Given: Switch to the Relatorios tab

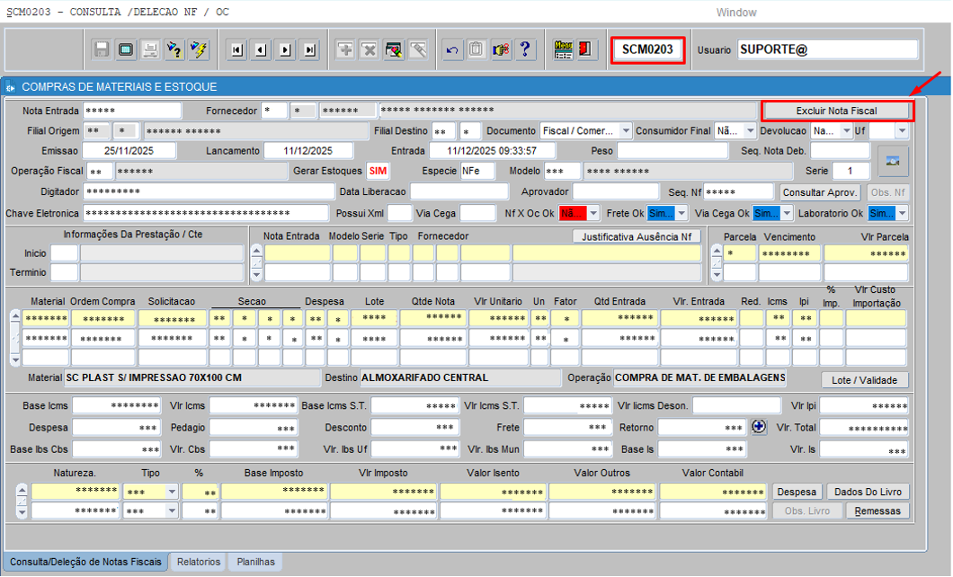Looking at the screenshot, I should tap(198, 562).
